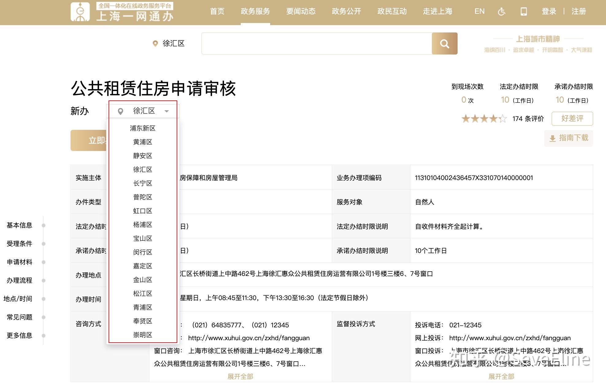Click the 10个工作日 value cell
Screen dimensions: 606x384
431,250
